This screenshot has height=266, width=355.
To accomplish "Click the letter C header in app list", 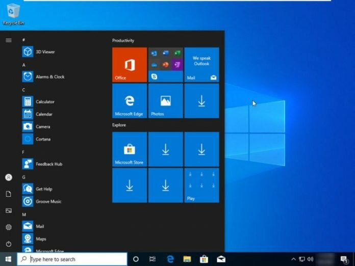I will coord(23,90).
